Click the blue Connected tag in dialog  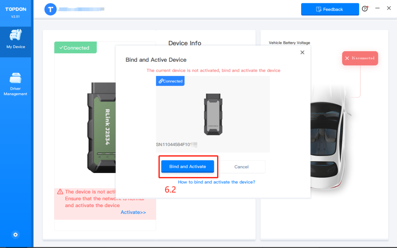171,81
